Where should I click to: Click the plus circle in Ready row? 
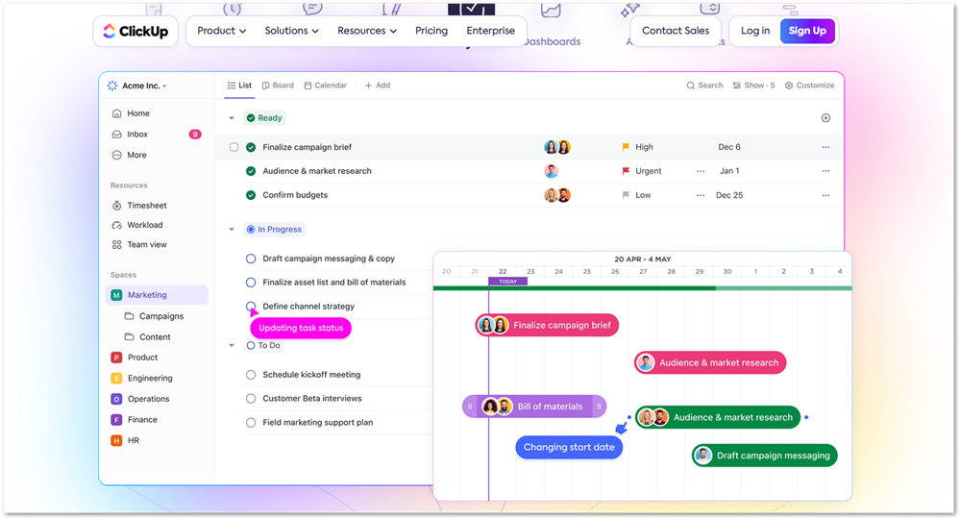coord(825,117)
